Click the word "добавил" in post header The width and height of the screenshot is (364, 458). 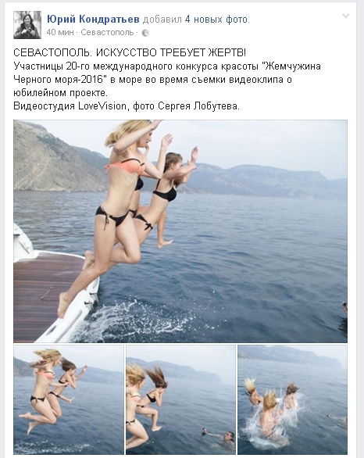pyautogui.click(x=162, y=20)
